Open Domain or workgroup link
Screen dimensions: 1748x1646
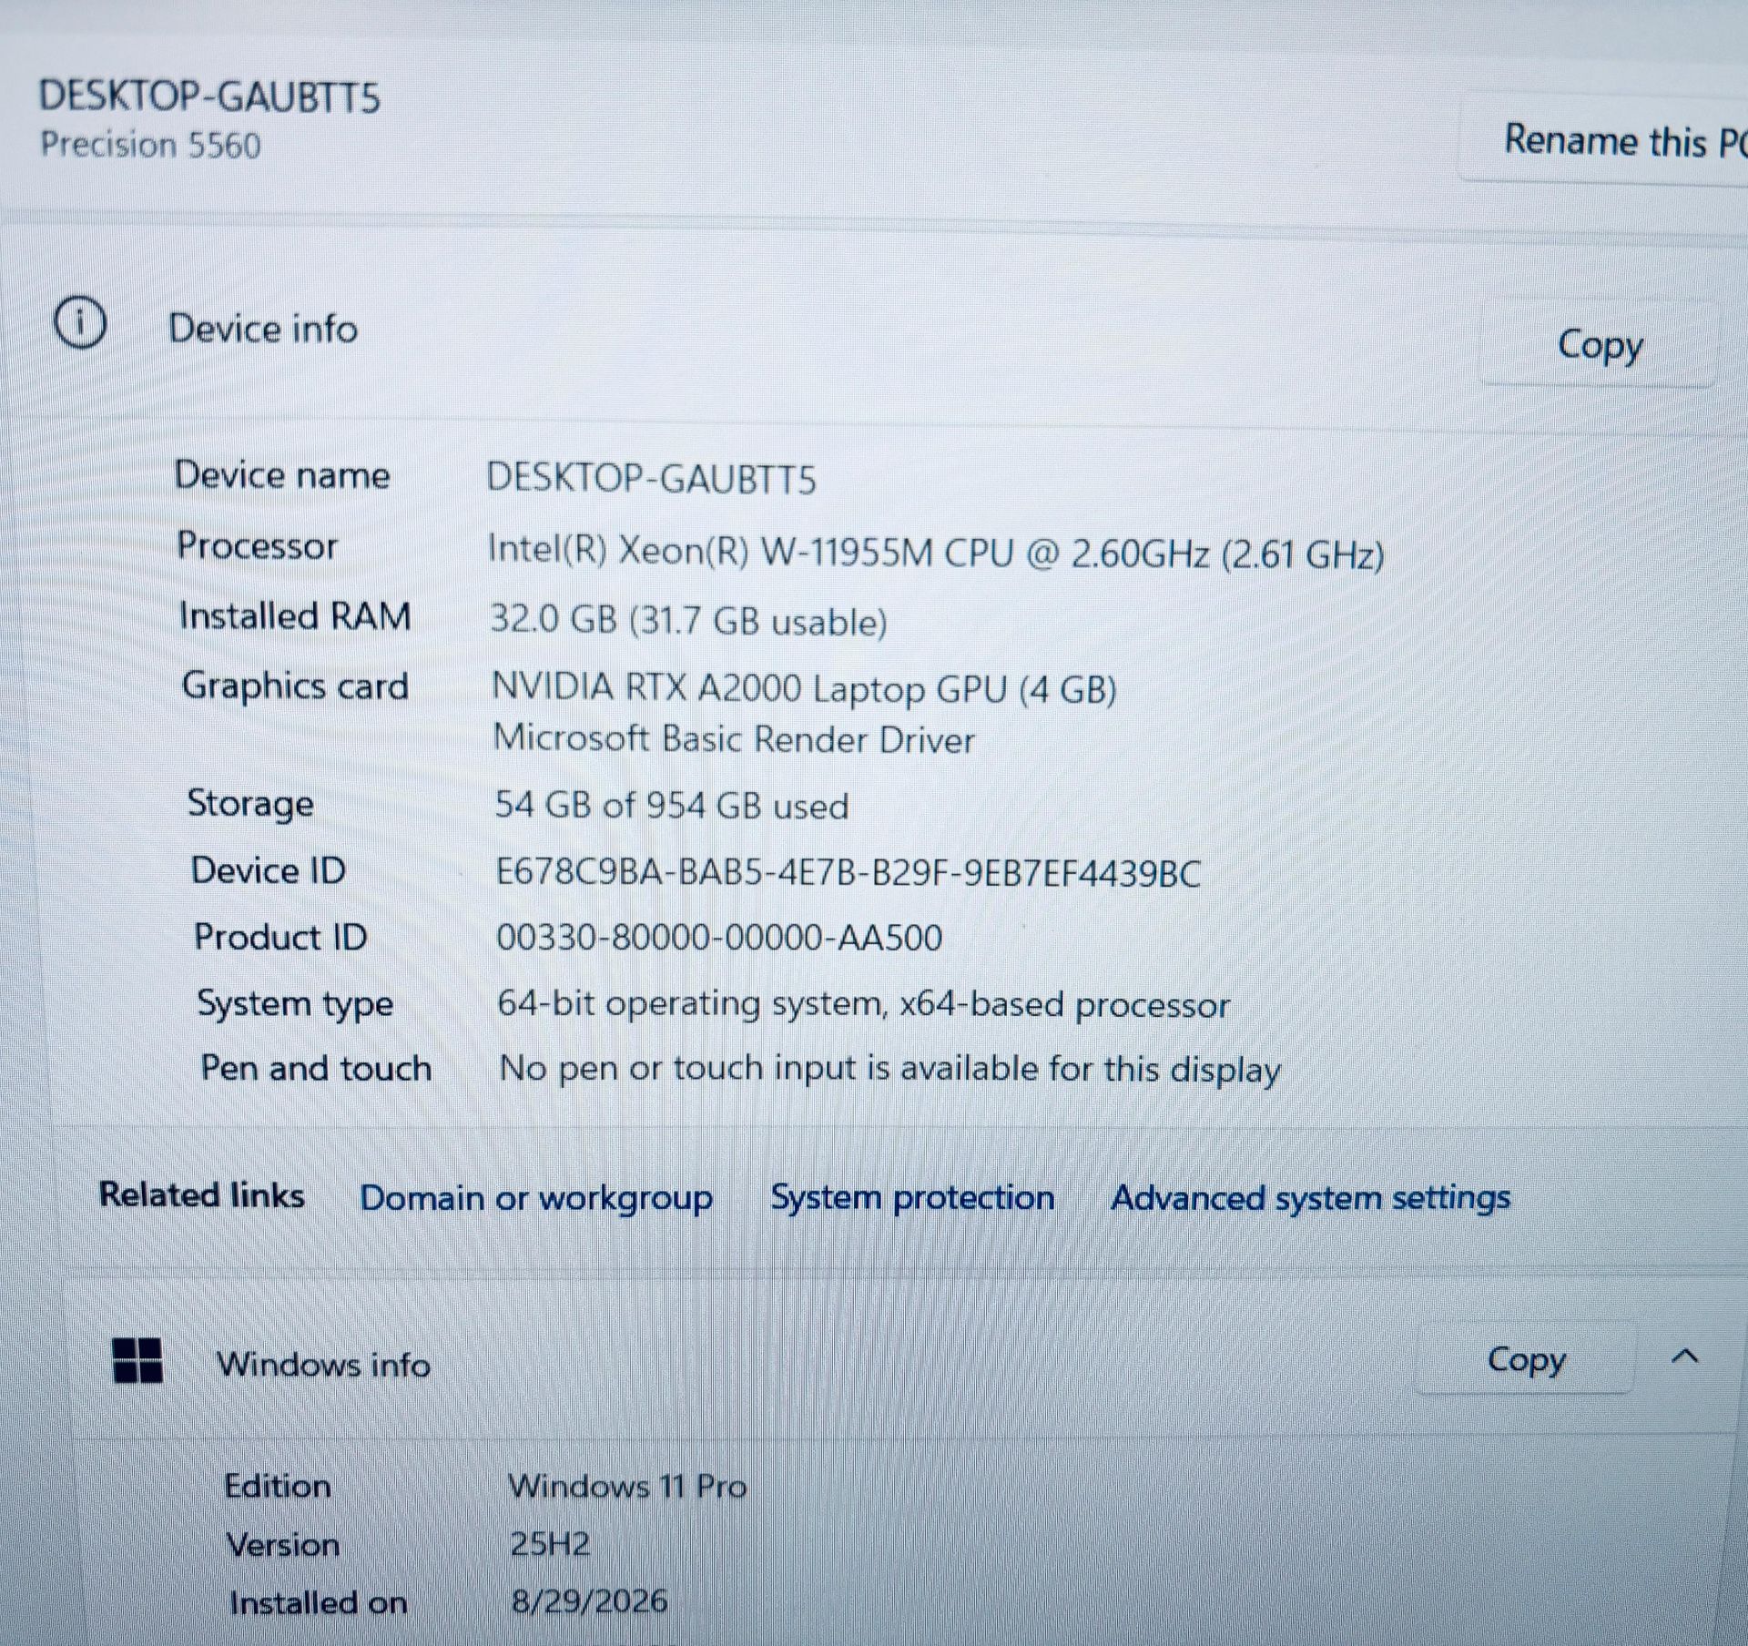click(536, 1199)
